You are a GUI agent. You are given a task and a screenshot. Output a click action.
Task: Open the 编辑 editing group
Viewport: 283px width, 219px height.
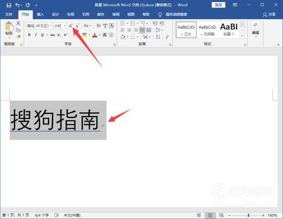pos(255,30)
